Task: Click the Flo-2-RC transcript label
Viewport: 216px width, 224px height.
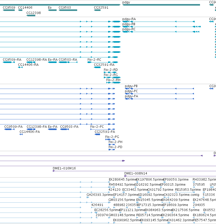Action: tap(94, 60)
